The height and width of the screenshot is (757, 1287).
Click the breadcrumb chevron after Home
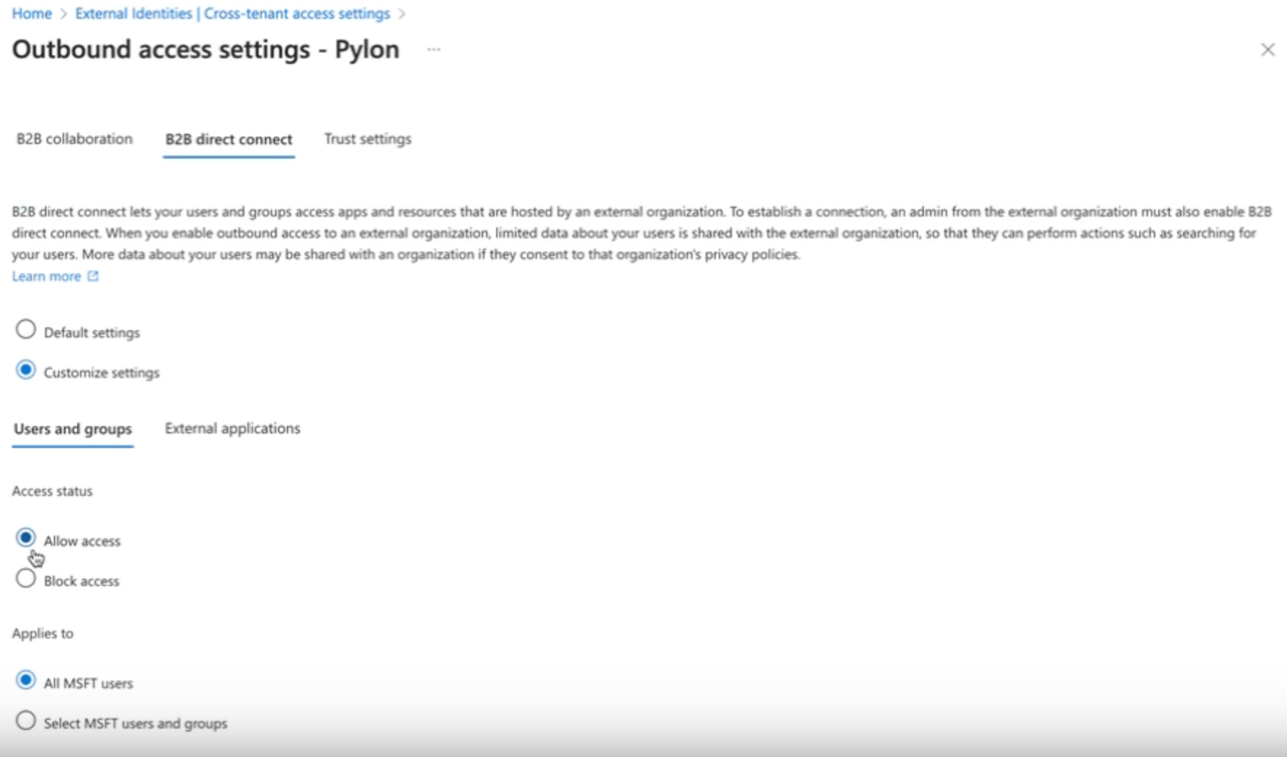click(x=63, y=14)
